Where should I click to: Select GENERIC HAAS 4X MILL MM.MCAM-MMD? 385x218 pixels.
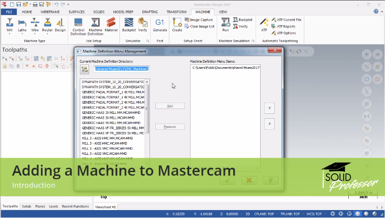111,123
